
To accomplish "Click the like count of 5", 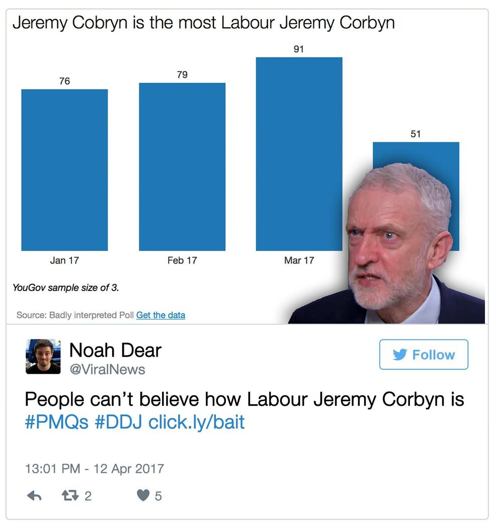I will [x=158, y=496].
